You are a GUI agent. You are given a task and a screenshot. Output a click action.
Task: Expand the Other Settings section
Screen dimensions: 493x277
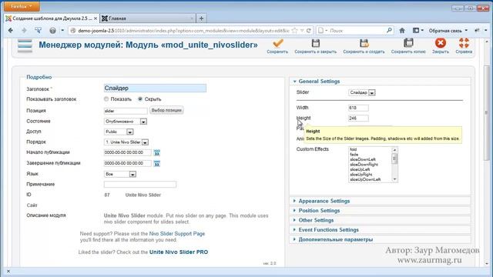(x=380, y=221)
